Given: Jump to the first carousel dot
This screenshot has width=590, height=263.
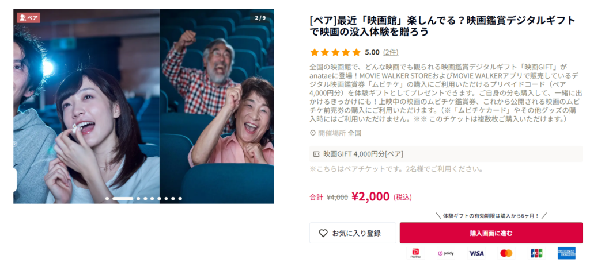Looking at the screenshot, I should click(x=107, y=199).
